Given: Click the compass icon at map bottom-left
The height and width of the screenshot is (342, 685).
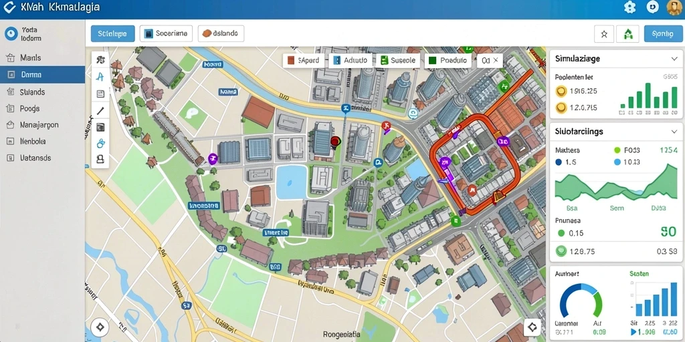Looking at the screenshot, I should point(100,327).
